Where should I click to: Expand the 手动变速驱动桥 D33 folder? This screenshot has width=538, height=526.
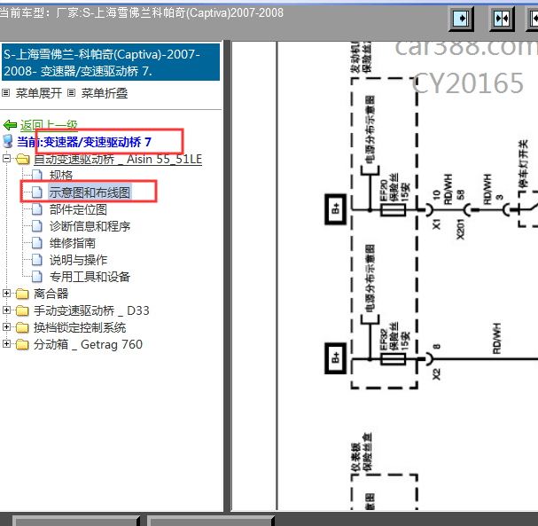tap(6, 310)
